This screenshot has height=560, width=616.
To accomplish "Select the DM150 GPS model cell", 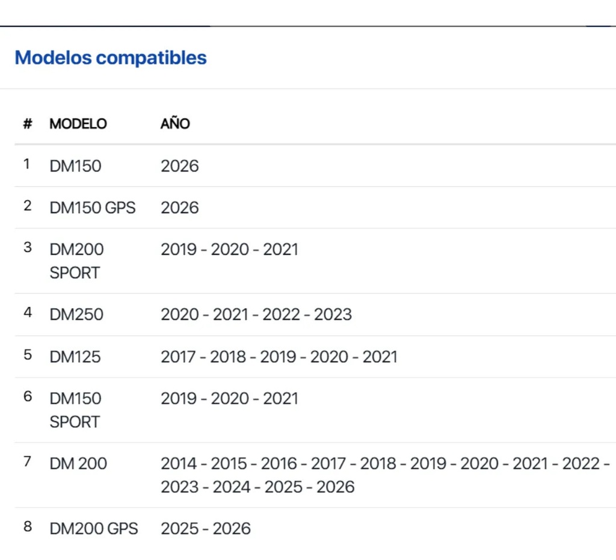I will click(x=93, y=208).
